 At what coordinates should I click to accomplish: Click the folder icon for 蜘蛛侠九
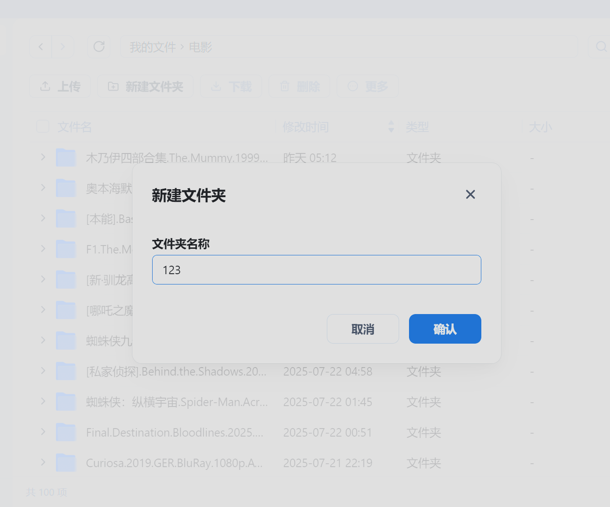click(66, 341)
